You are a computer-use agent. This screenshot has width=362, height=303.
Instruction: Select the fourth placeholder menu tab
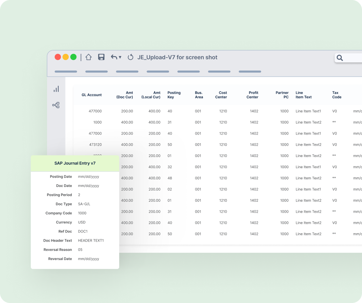(158, 72)
